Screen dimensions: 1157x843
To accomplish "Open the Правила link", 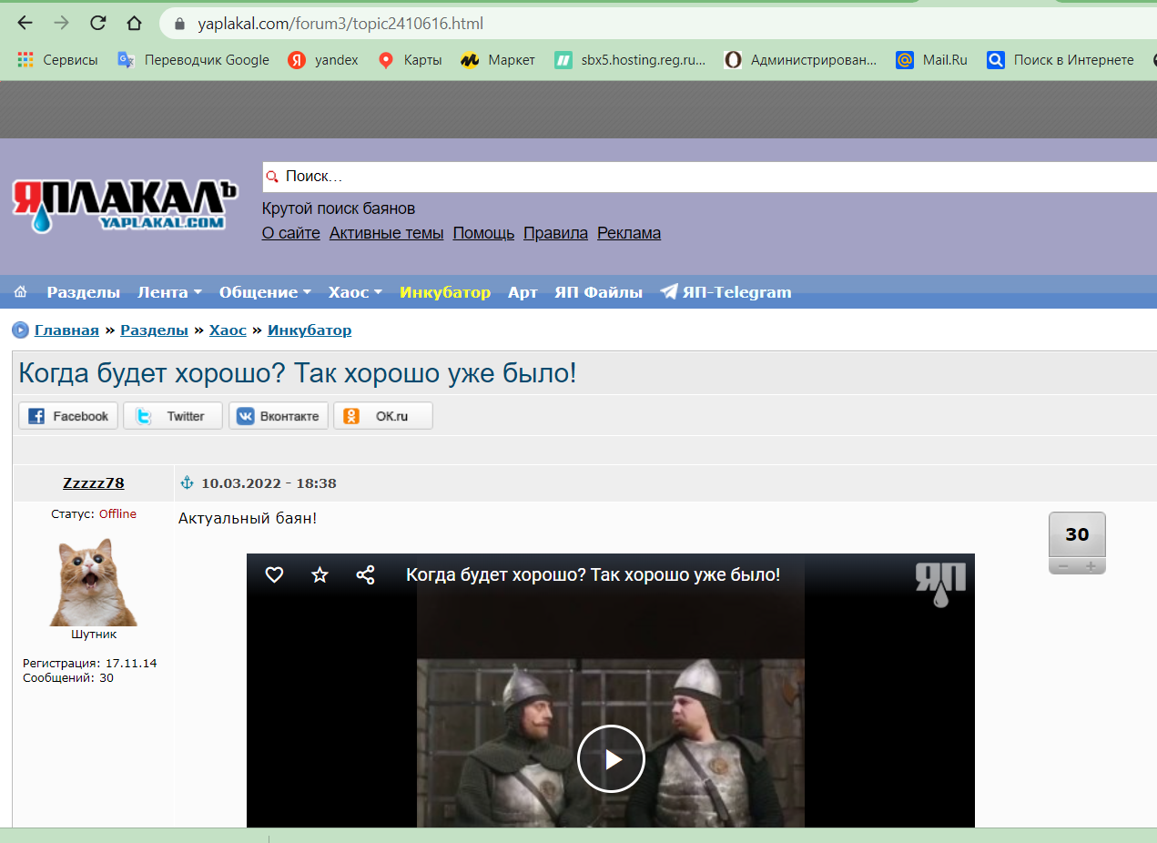I will (555, 233).
